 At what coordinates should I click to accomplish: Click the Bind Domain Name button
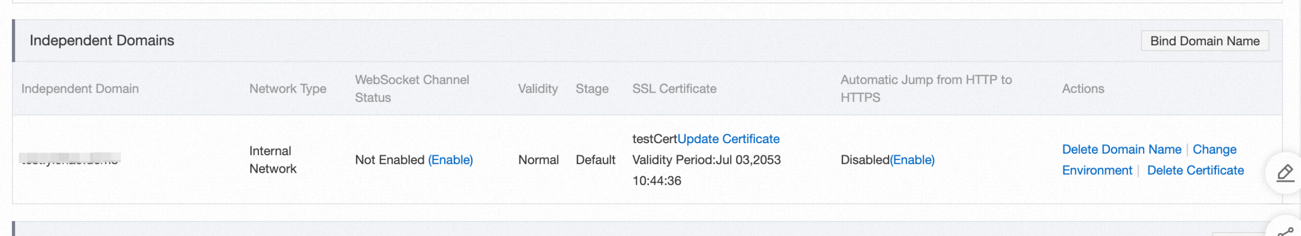1204,41
